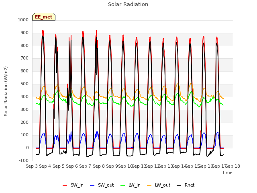Click the LW_out legend label
The image size is (257, 193).
(163, 185)
